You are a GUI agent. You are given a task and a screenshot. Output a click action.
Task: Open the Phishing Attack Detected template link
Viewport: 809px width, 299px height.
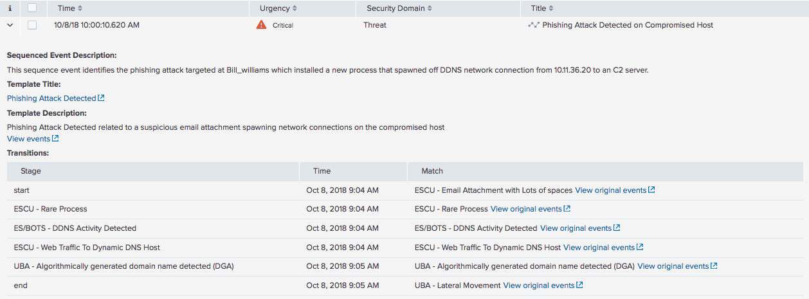(51, 98)
